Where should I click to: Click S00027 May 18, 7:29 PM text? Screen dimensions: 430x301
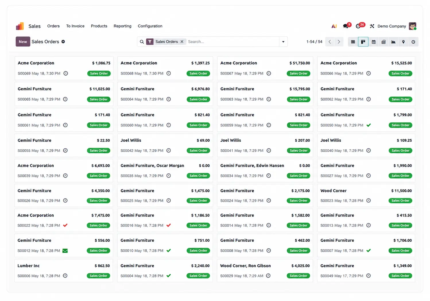(342, 176)
